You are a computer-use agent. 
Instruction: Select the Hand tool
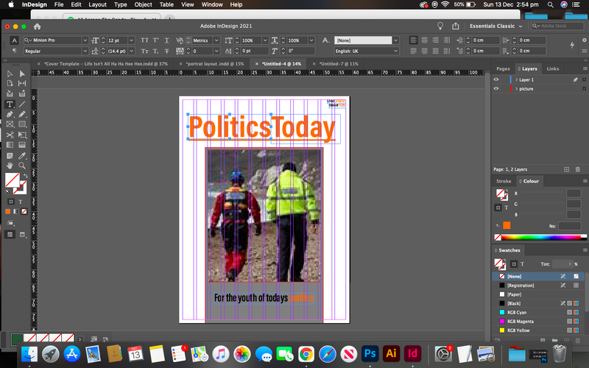[x=10, y=165]
